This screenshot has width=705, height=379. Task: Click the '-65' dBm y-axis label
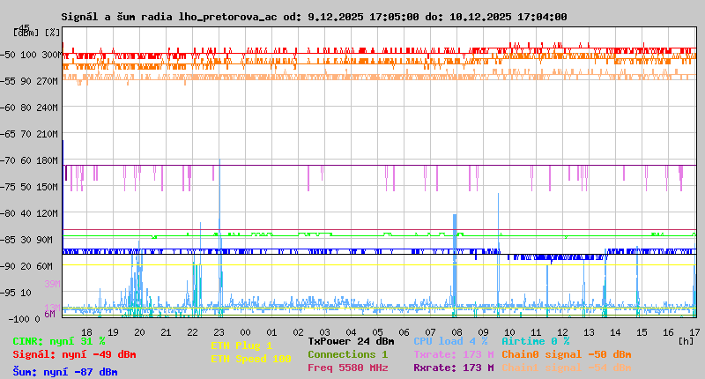pos(8,134)
